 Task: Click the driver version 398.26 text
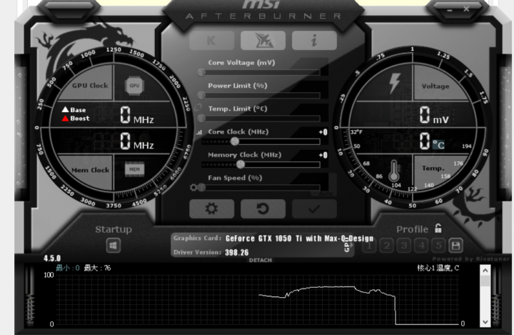point(237,253)
